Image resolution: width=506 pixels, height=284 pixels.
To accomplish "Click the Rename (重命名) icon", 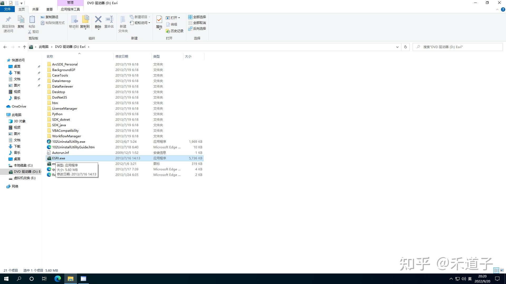I will [109, 19].
